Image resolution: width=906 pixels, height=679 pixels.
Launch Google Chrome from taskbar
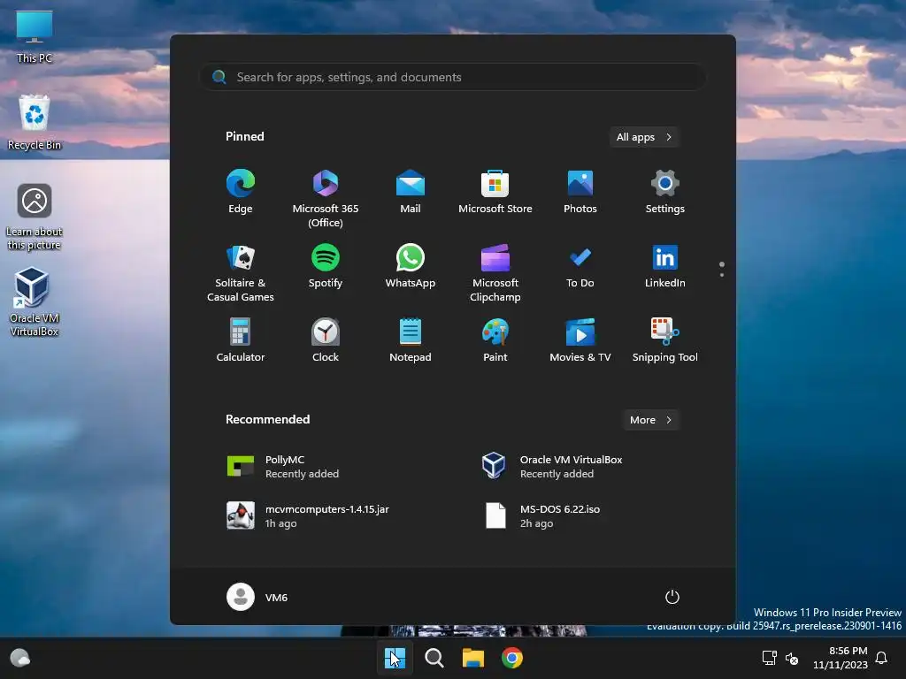click(x=512, y=658)
